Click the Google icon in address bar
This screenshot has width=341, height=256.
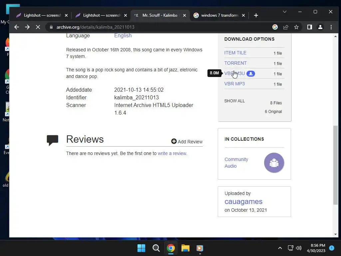(275, 27)
